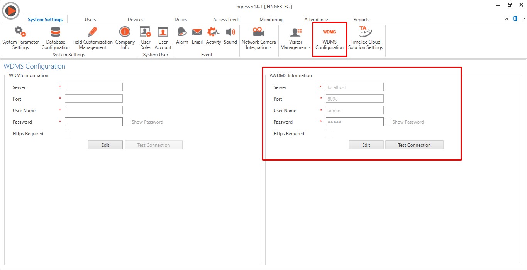Open Visitor Management dropdown

pyautogui.click(x=296, y=38)
